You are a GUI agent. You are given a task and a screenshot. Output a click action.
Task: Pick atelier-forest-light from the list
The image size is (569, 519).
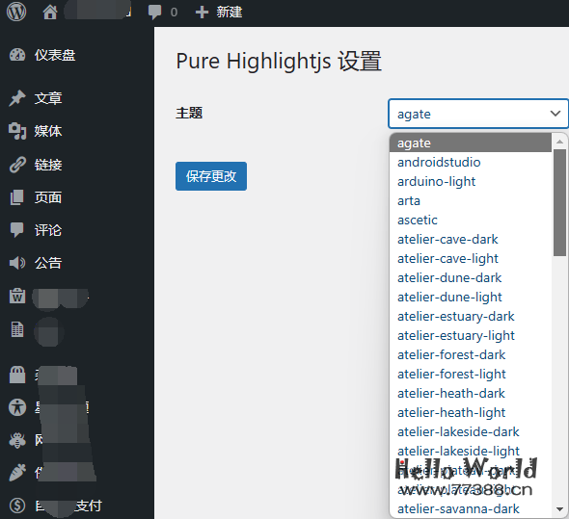pos(471,374)
